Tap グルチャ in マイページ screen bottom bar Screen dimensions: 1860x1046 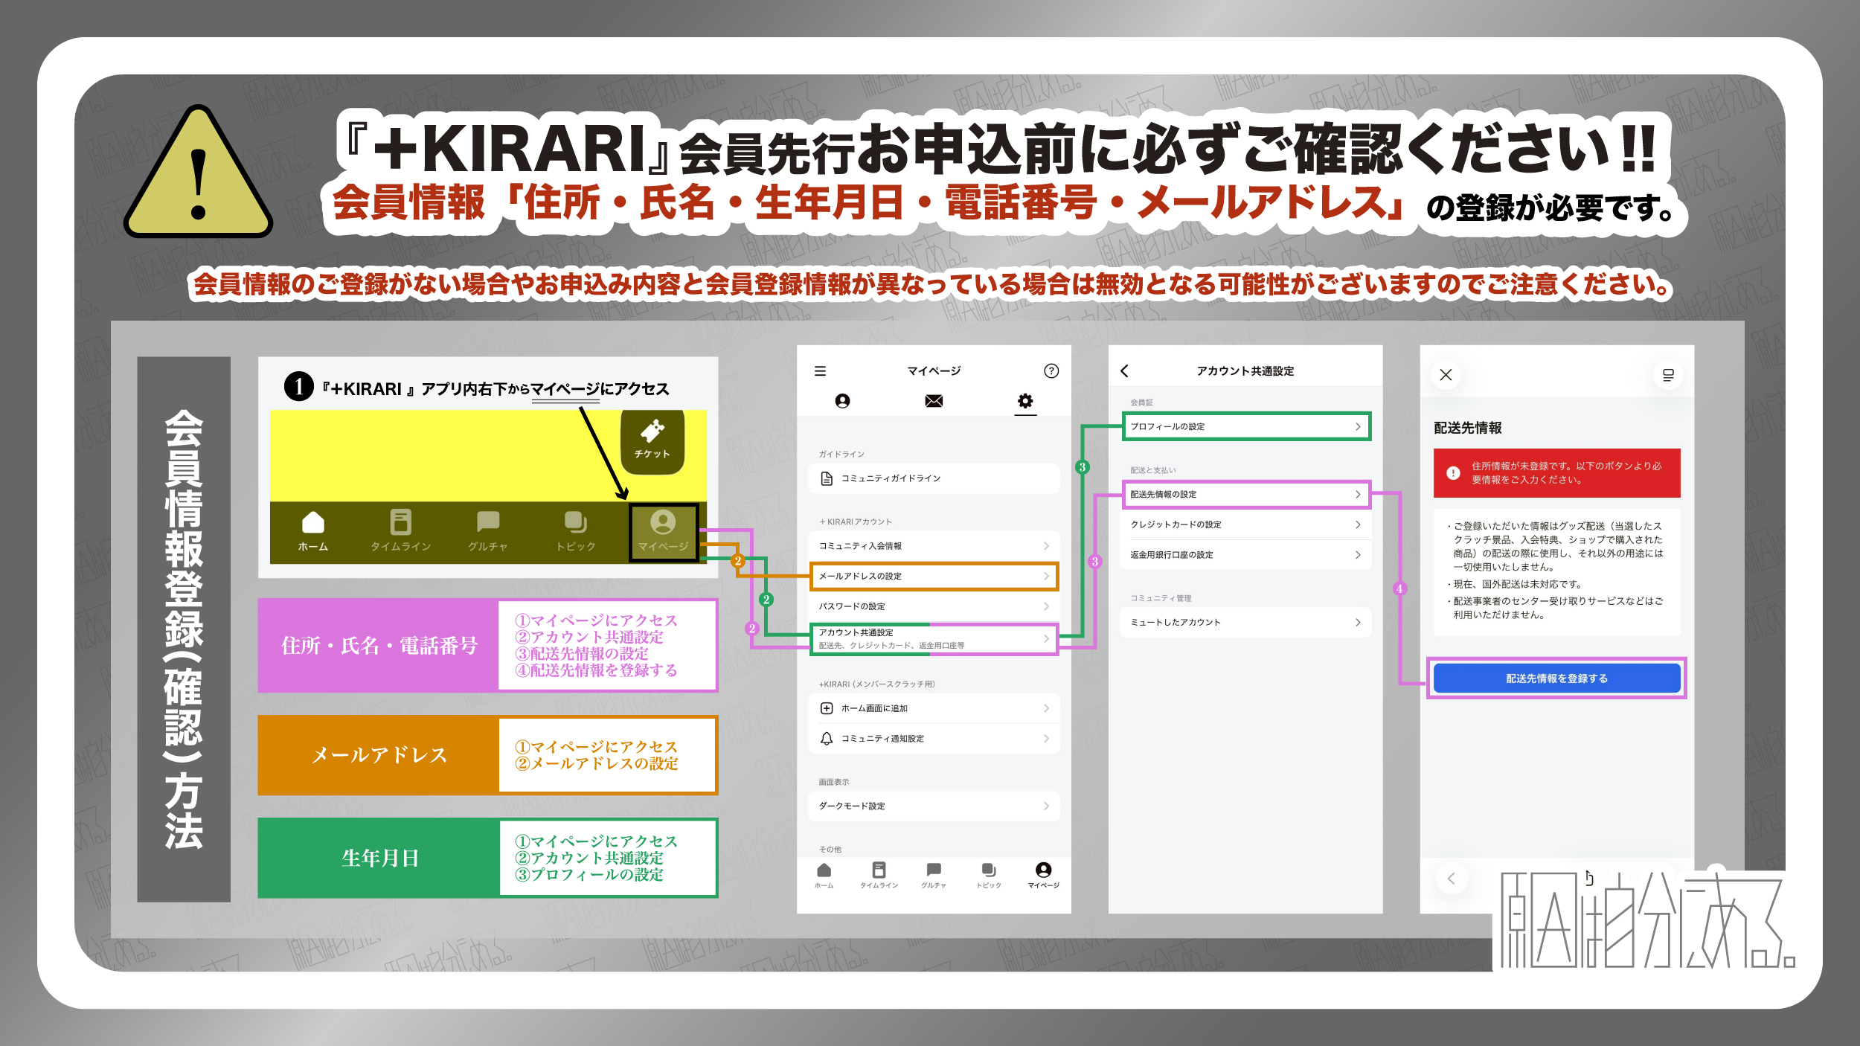tap(934, 876)
